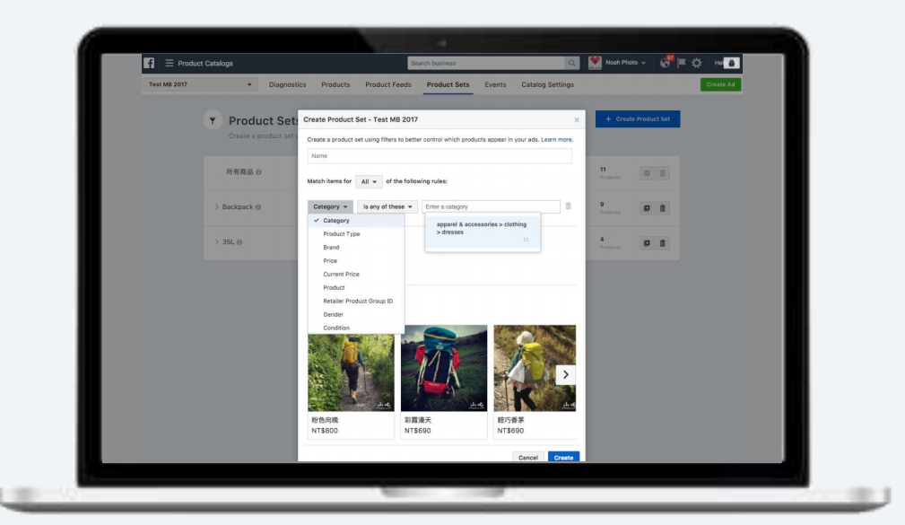The height and width of the screenshot is (525, 905).
Task: Show next product preview with arrow
Action: tap(566, 374)
